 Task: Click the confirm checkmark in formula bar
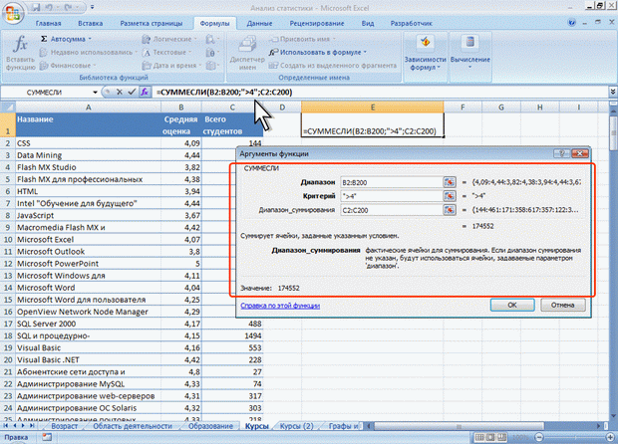coord(132,93)
